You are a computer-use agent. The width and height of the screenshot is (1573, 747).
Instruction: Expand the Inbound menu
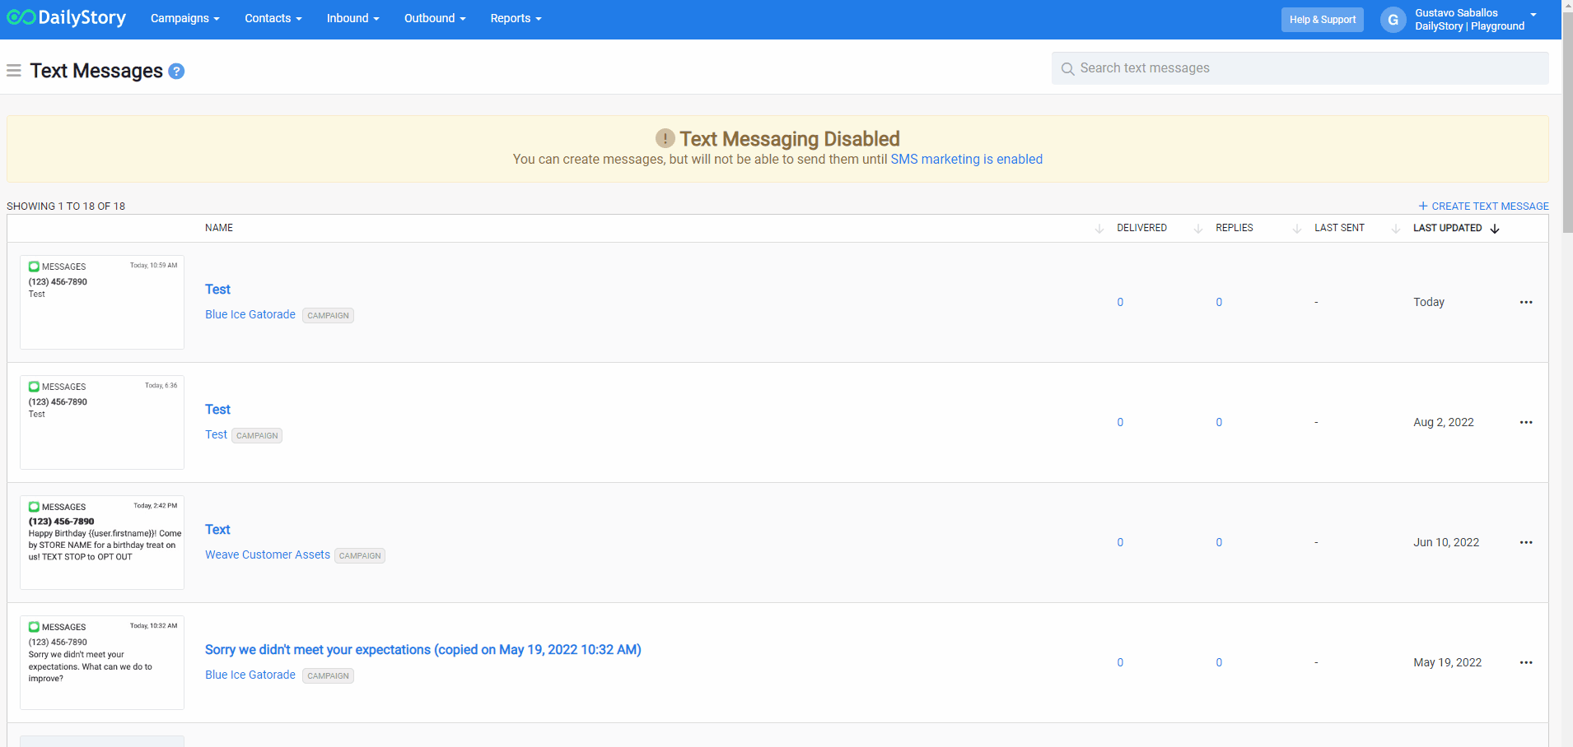pyautogui.click(x=352, y=18)
